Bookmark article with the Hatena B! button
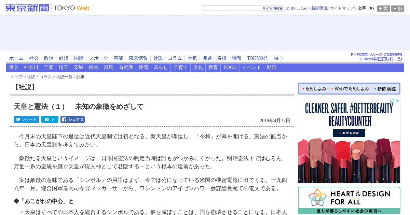 pyautogui.click(x=50, y=119)
